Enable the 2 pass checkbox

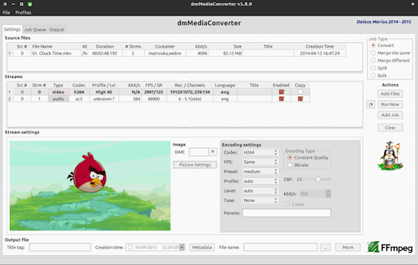[x=287, y=204]
